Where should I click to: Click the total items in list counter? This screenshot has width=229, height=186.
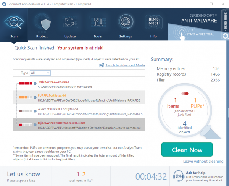click(x=81, y=176)
